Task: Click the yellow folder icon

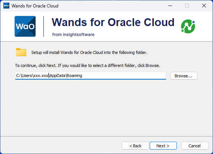Action: point(21,52)
